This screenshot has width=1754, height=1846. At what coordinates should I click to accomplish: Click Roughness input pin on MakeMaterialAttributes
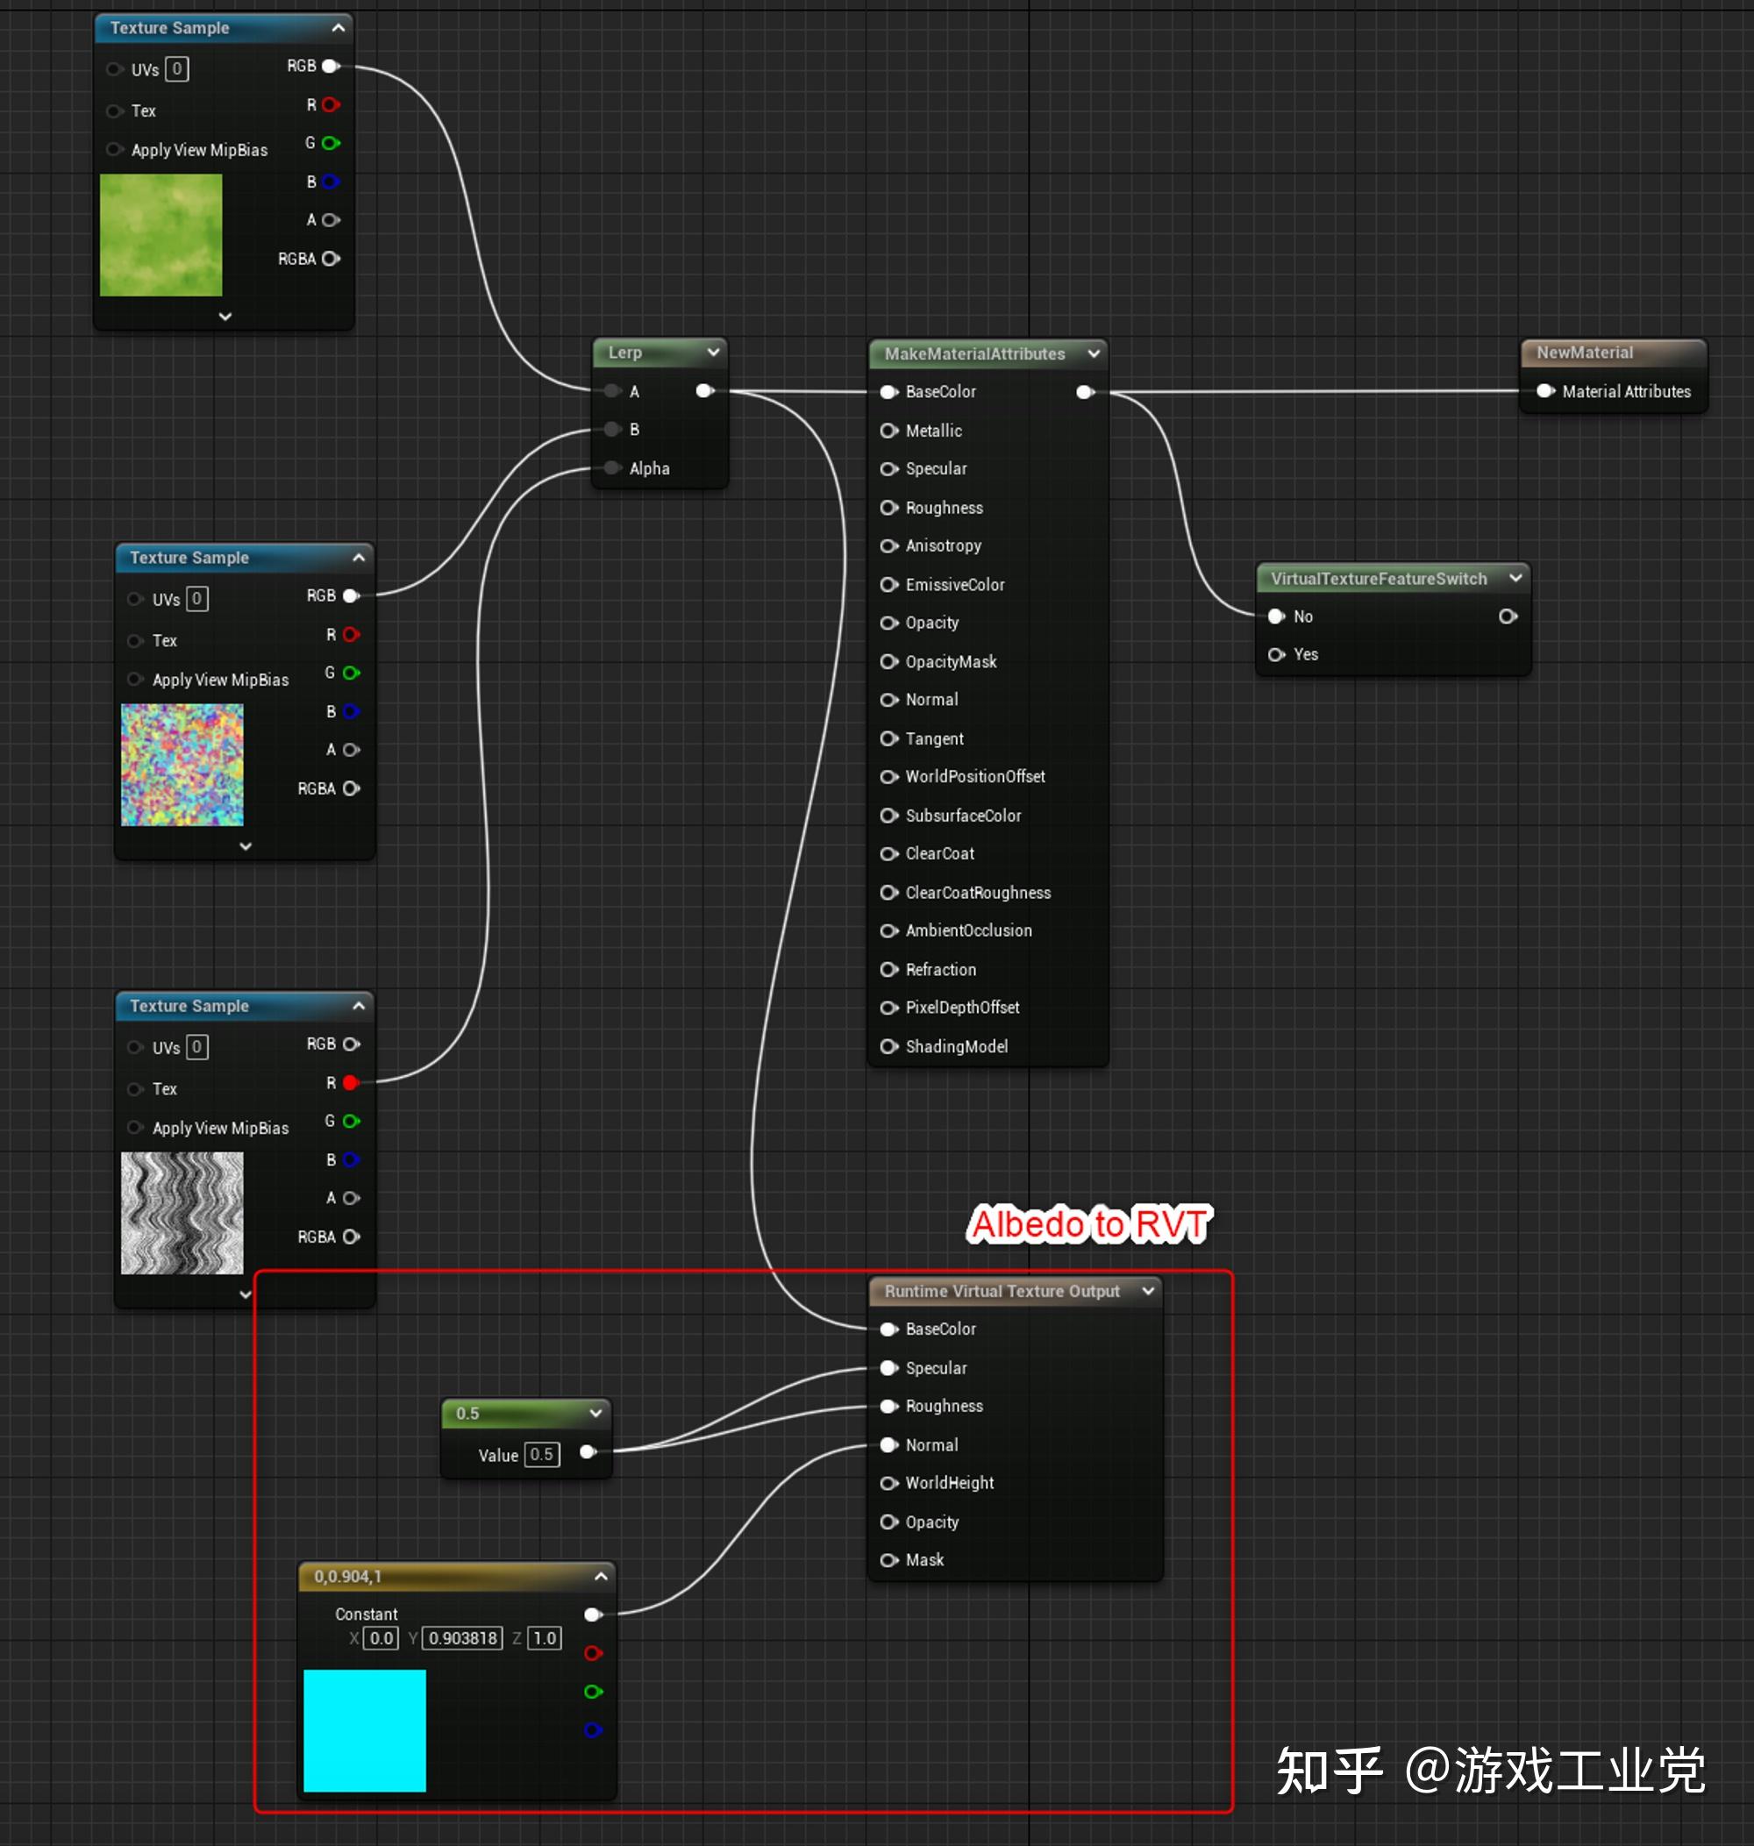(x=889, y=508)
